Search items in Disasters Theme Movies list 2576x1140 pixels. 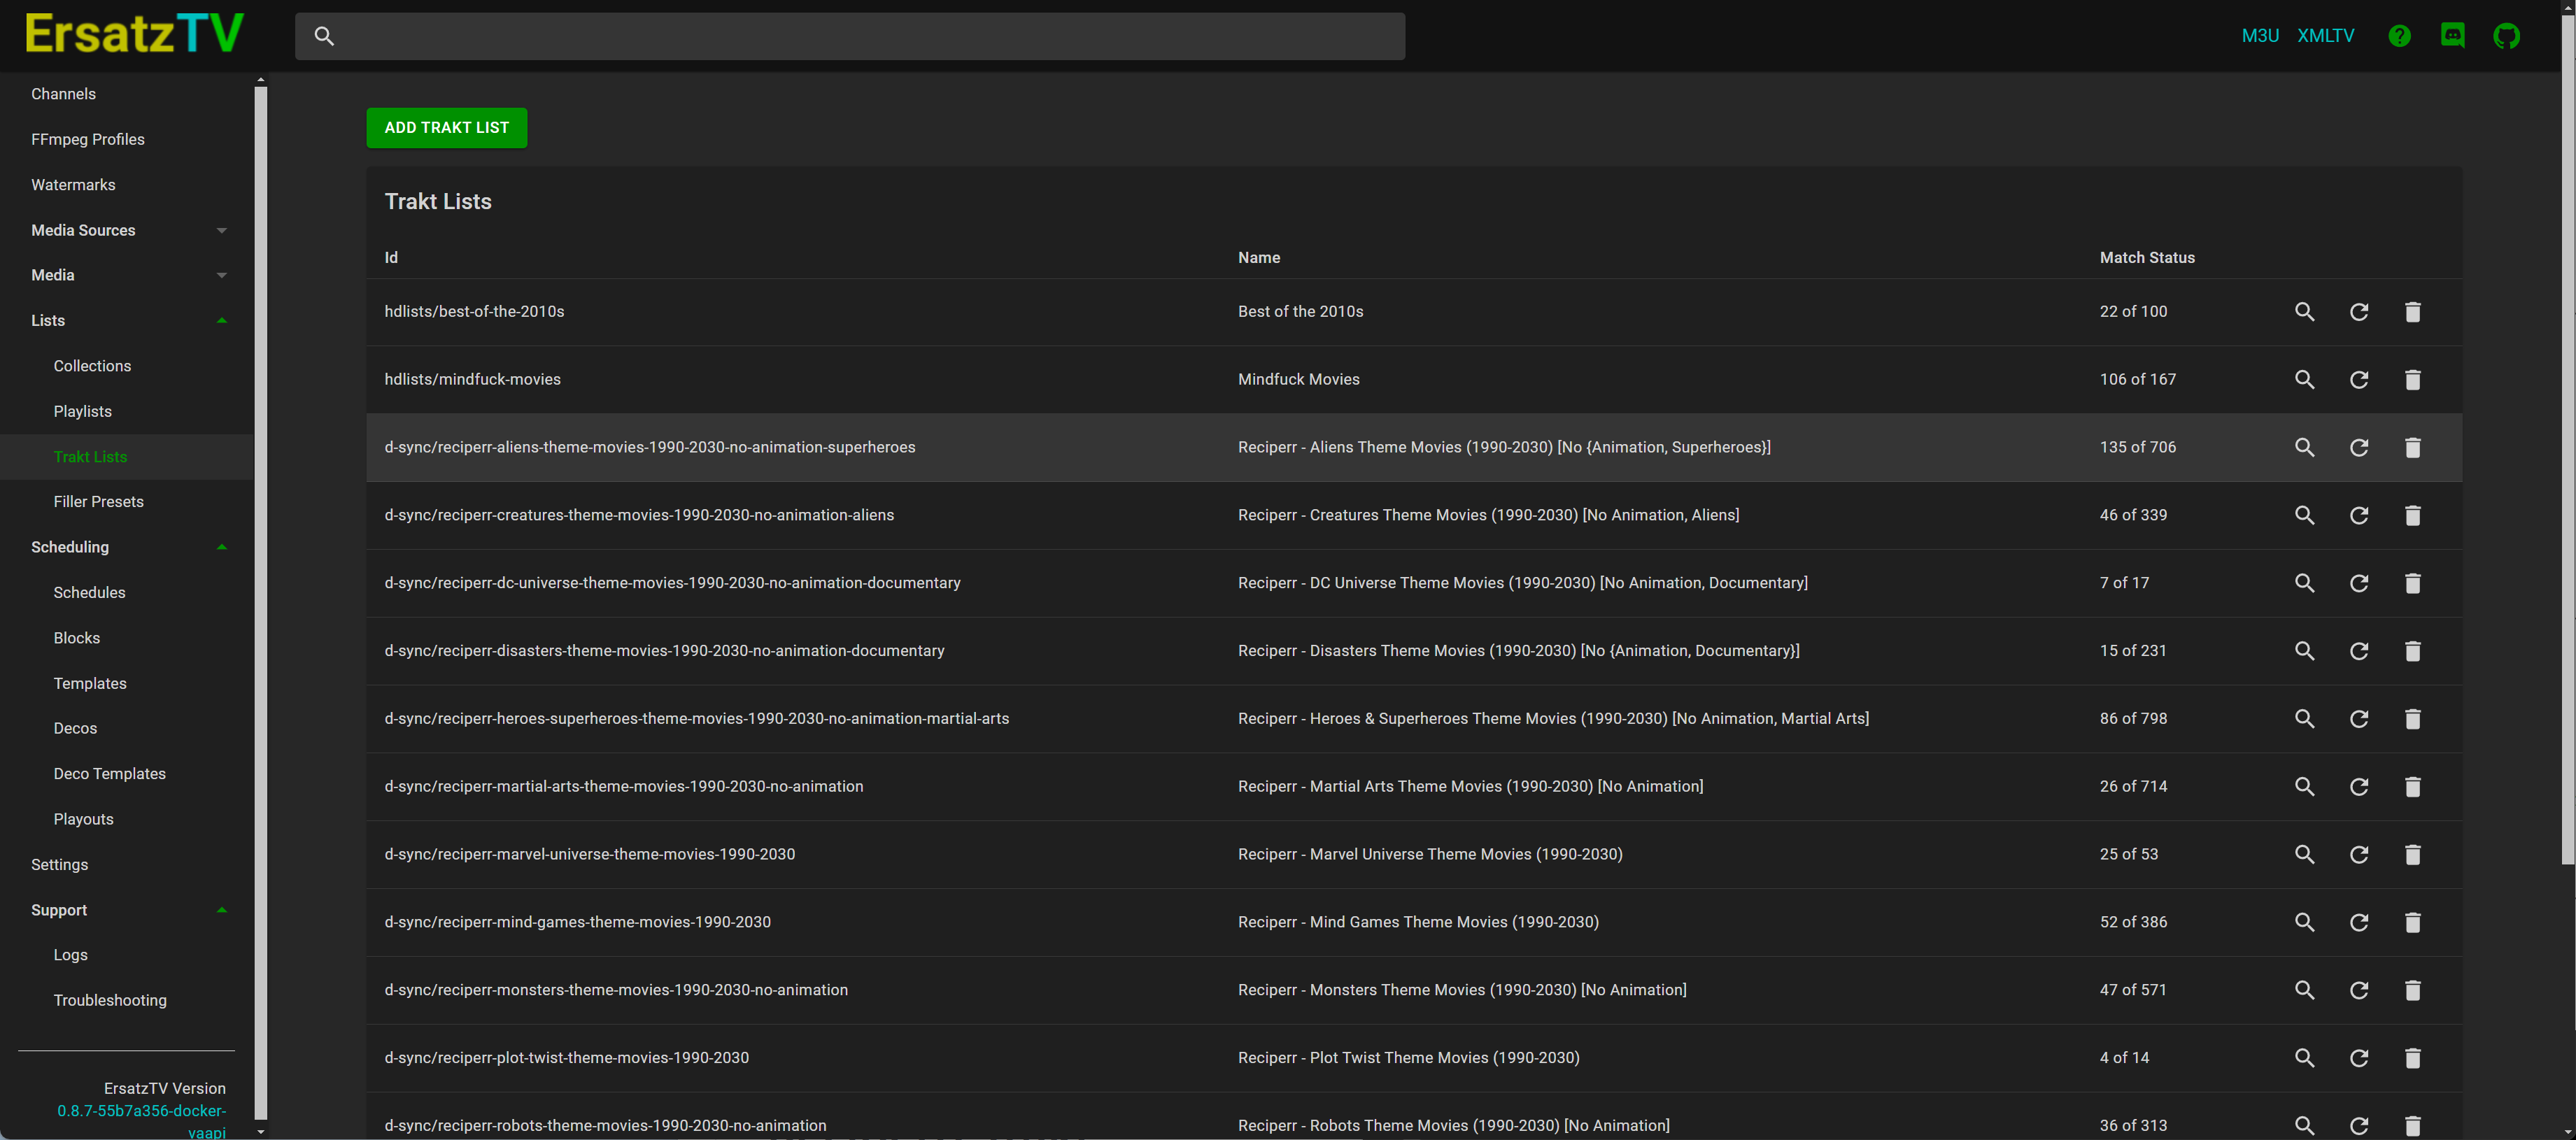(x=2304, y=651)
